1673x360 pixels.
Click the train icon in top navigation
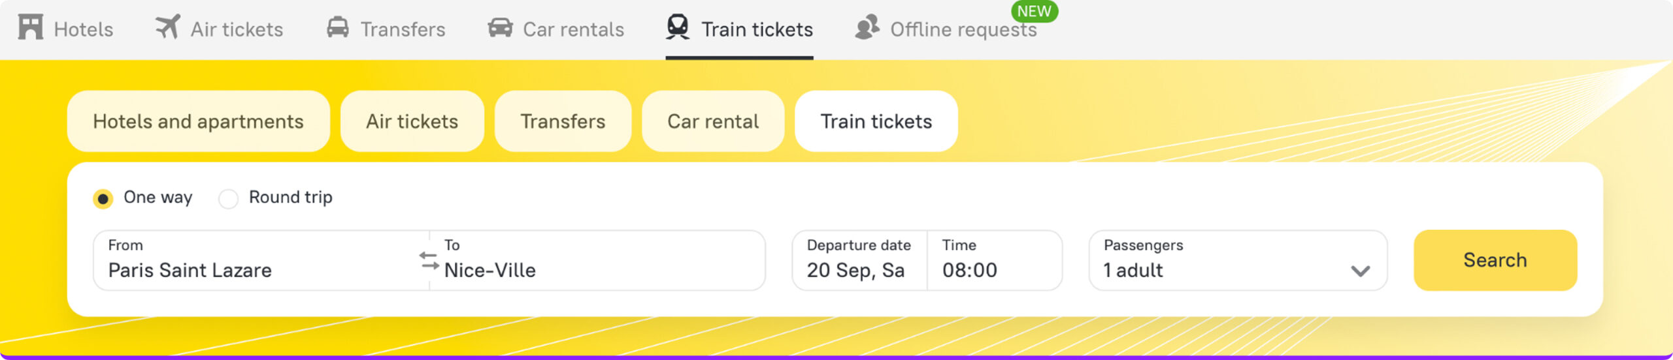(678, 27)
